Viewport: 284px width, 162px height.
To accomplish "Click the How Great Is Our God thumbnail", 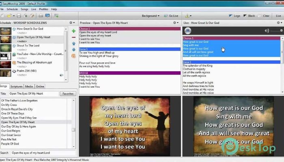I will (x=6, y=31).
